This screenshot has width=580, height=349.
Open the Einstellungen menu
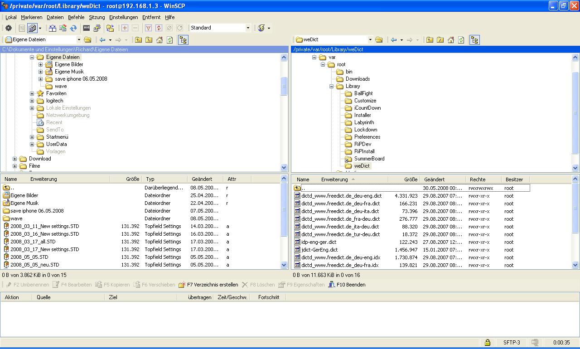click(x=123, y=17)
